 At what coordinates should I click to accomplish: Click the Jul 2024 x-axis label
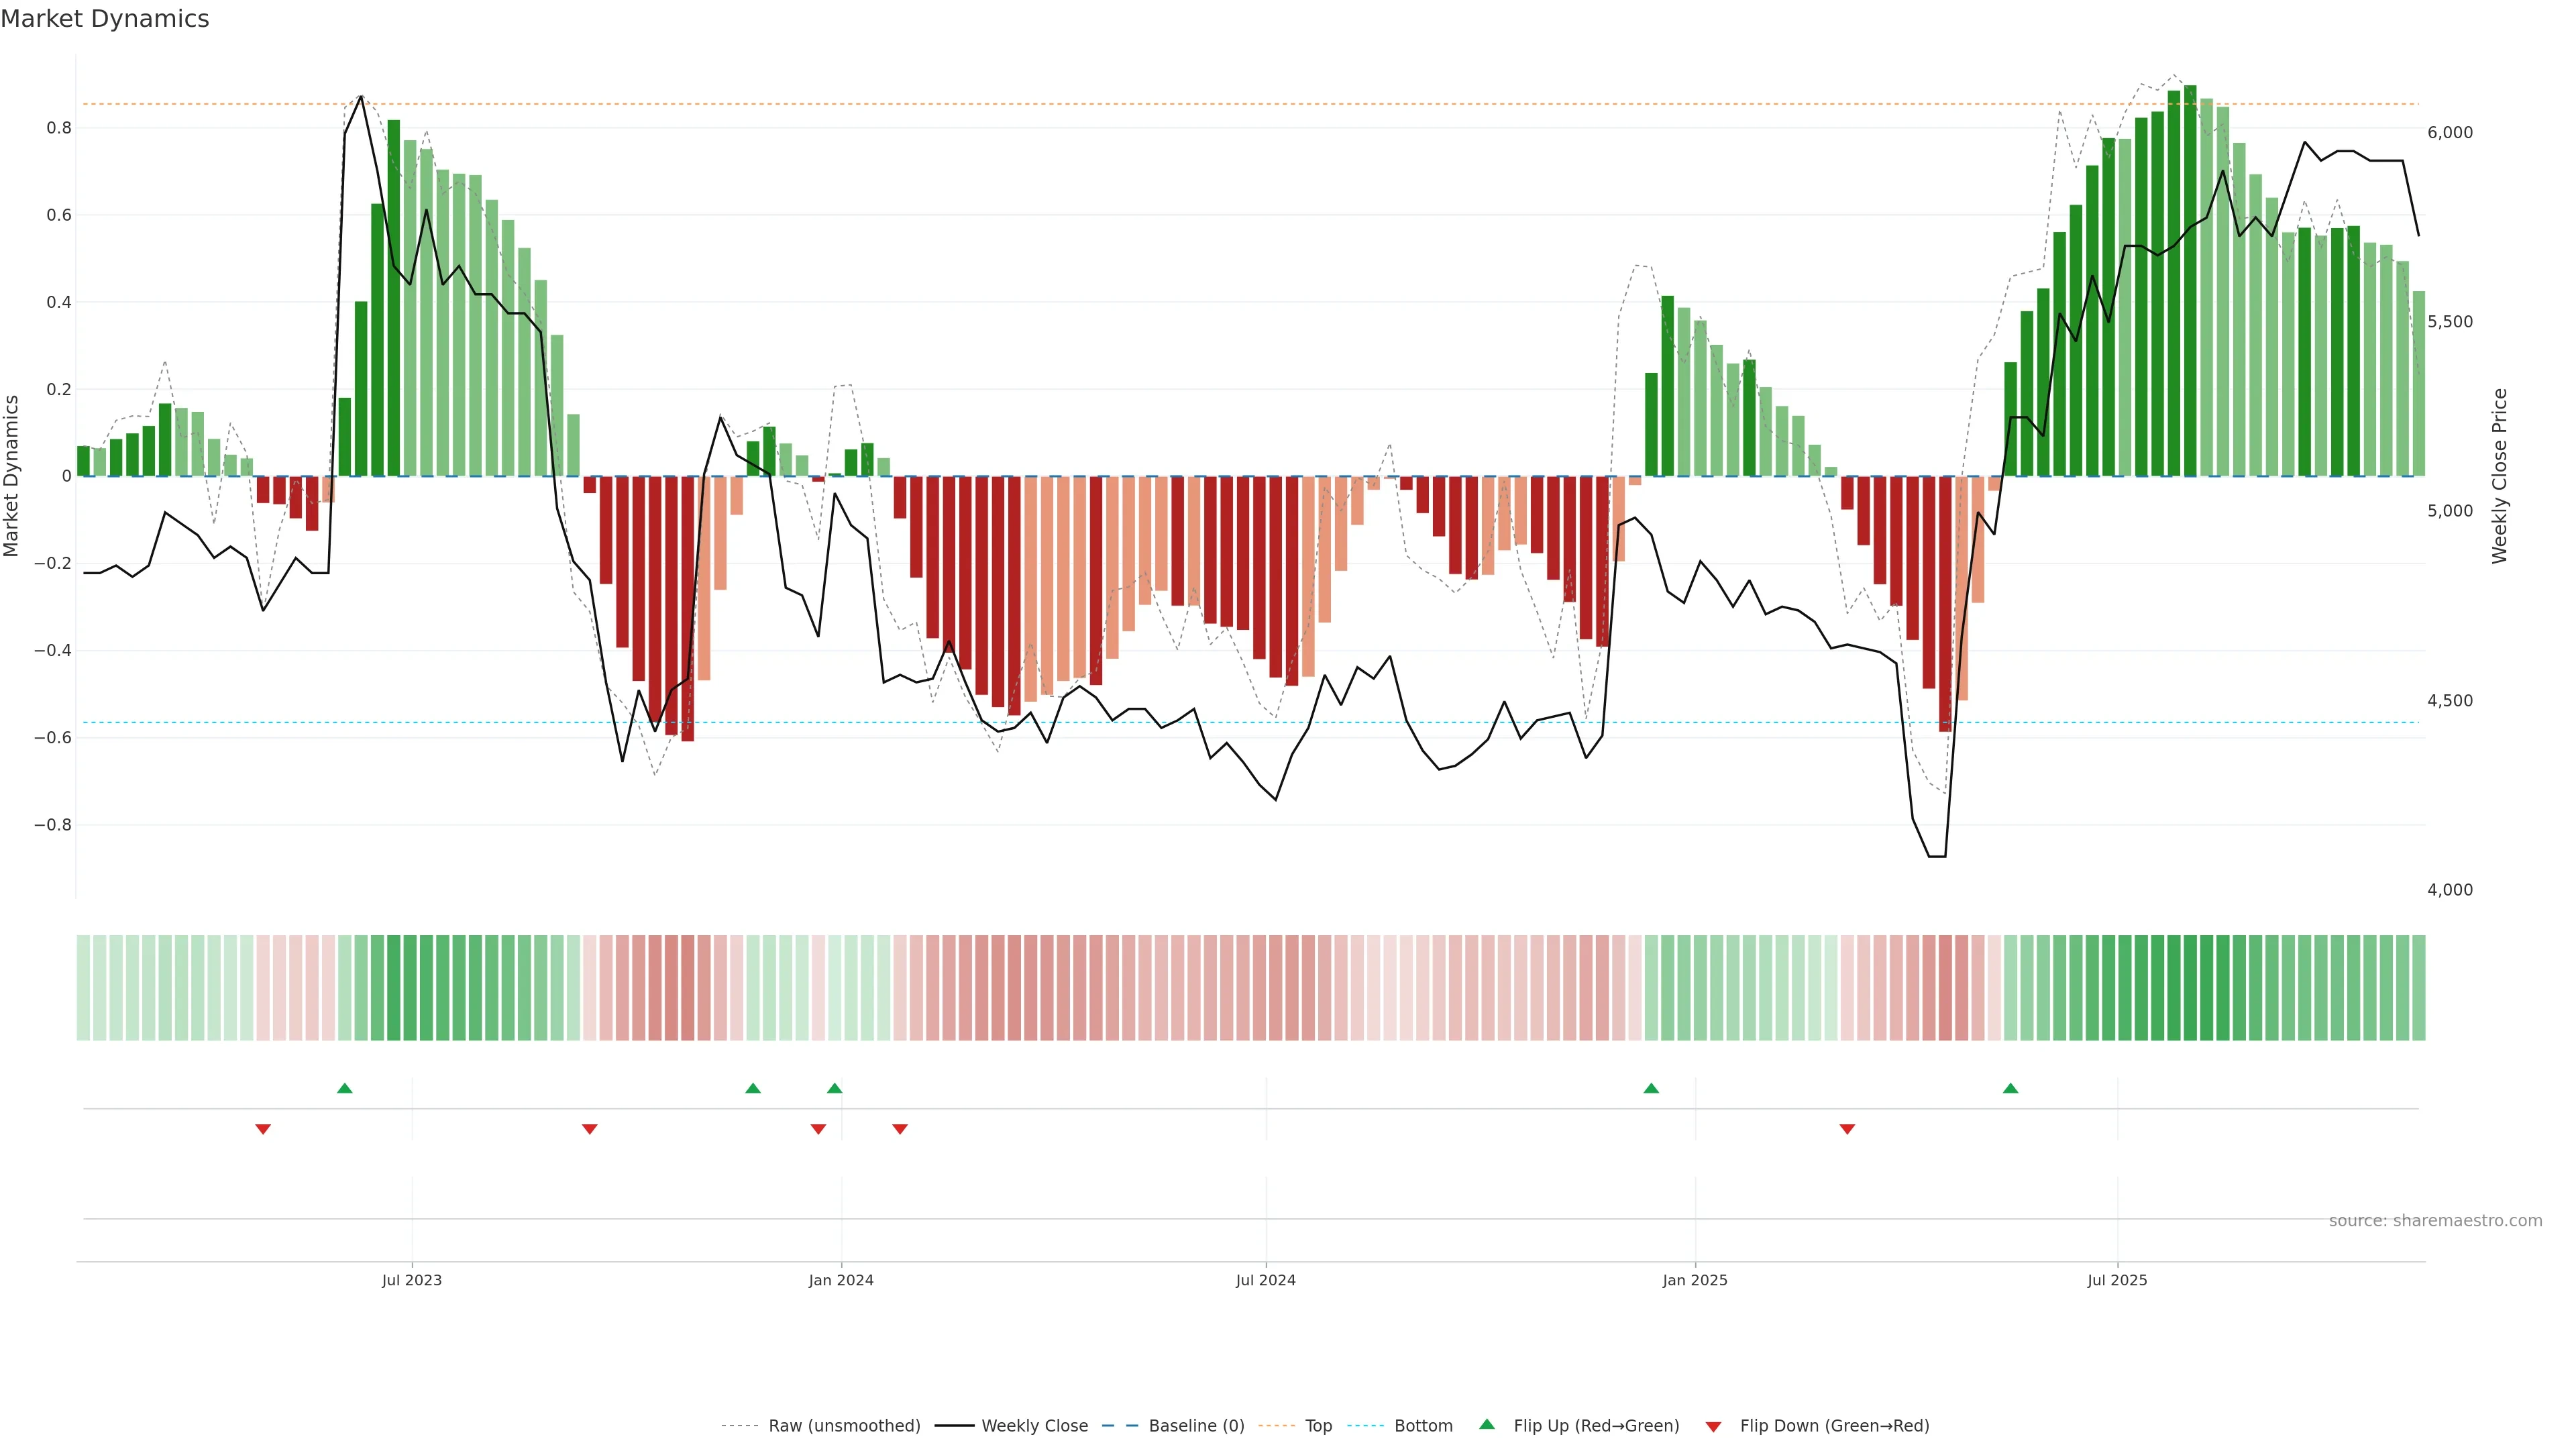coord(1265,1280)
